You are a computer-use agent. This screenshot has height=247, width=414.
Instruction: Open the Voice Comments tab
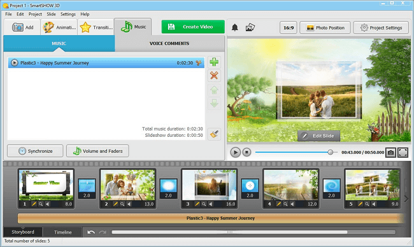click(169, 43)
